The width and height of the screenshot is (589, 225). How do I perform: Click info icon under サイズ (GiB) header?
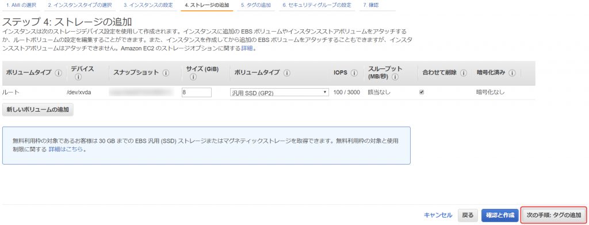pos(193,77)
